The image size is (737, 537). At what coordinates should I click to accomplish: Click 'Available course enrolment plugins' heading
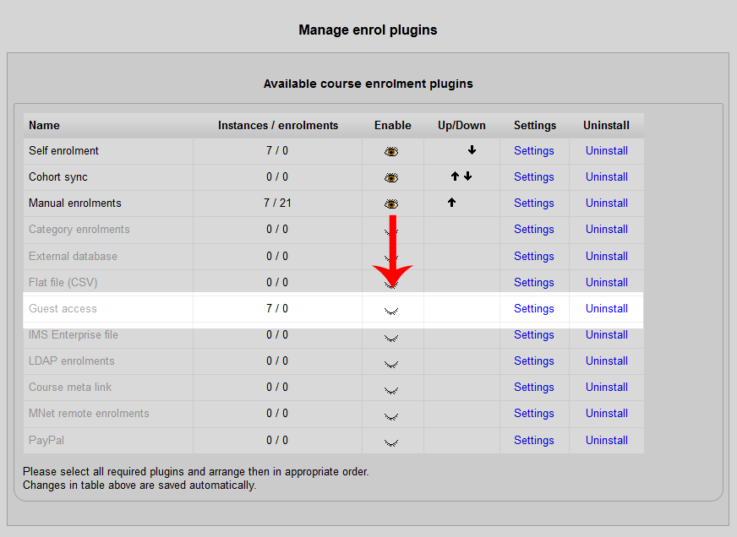pos(368,84)
